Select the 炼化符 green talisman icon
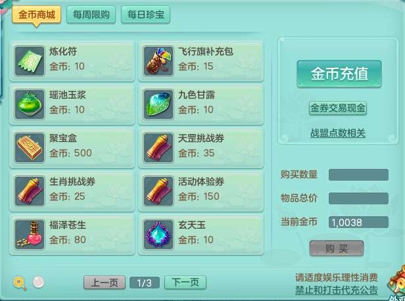 [x=30, y=61]
